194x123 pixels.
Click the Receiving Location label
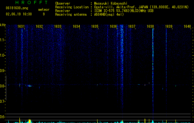pyautogui.click(x=72, y=7)
